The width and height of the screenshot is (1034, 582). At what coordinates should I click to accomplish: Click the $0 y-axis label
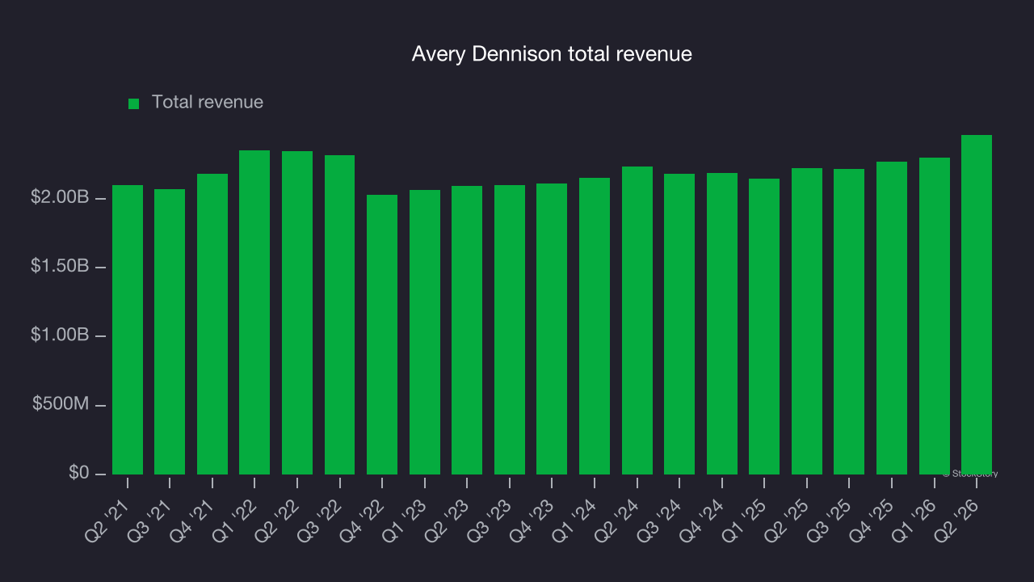pos(78,473)
